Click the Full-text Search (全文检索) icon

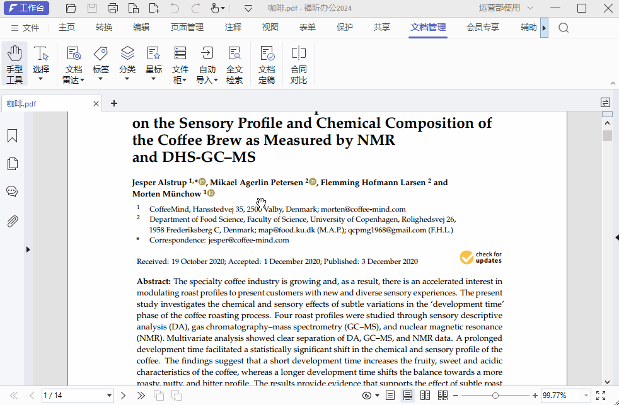234,64
